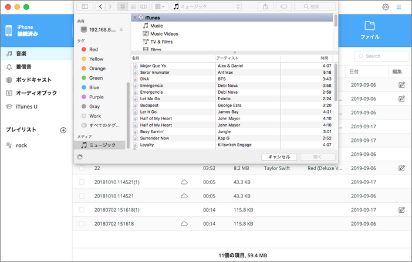Click the song list vertical scrollbar
The image size is (412, 262).
[x=336, y=83]
